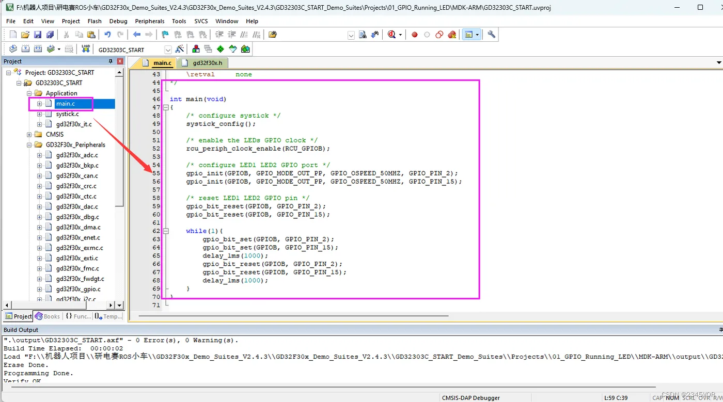
Task: Close the Project panel
Action: tap(120, 61)
